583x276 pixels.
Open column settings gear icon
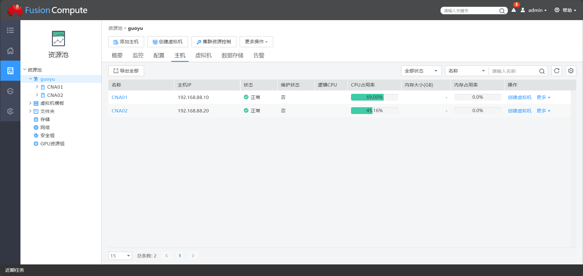pyautogui.click(x=571, y=71)
